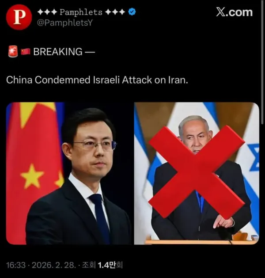
Task: Click the 2026. 2. 28. post date
Action: tap(53, 265)
